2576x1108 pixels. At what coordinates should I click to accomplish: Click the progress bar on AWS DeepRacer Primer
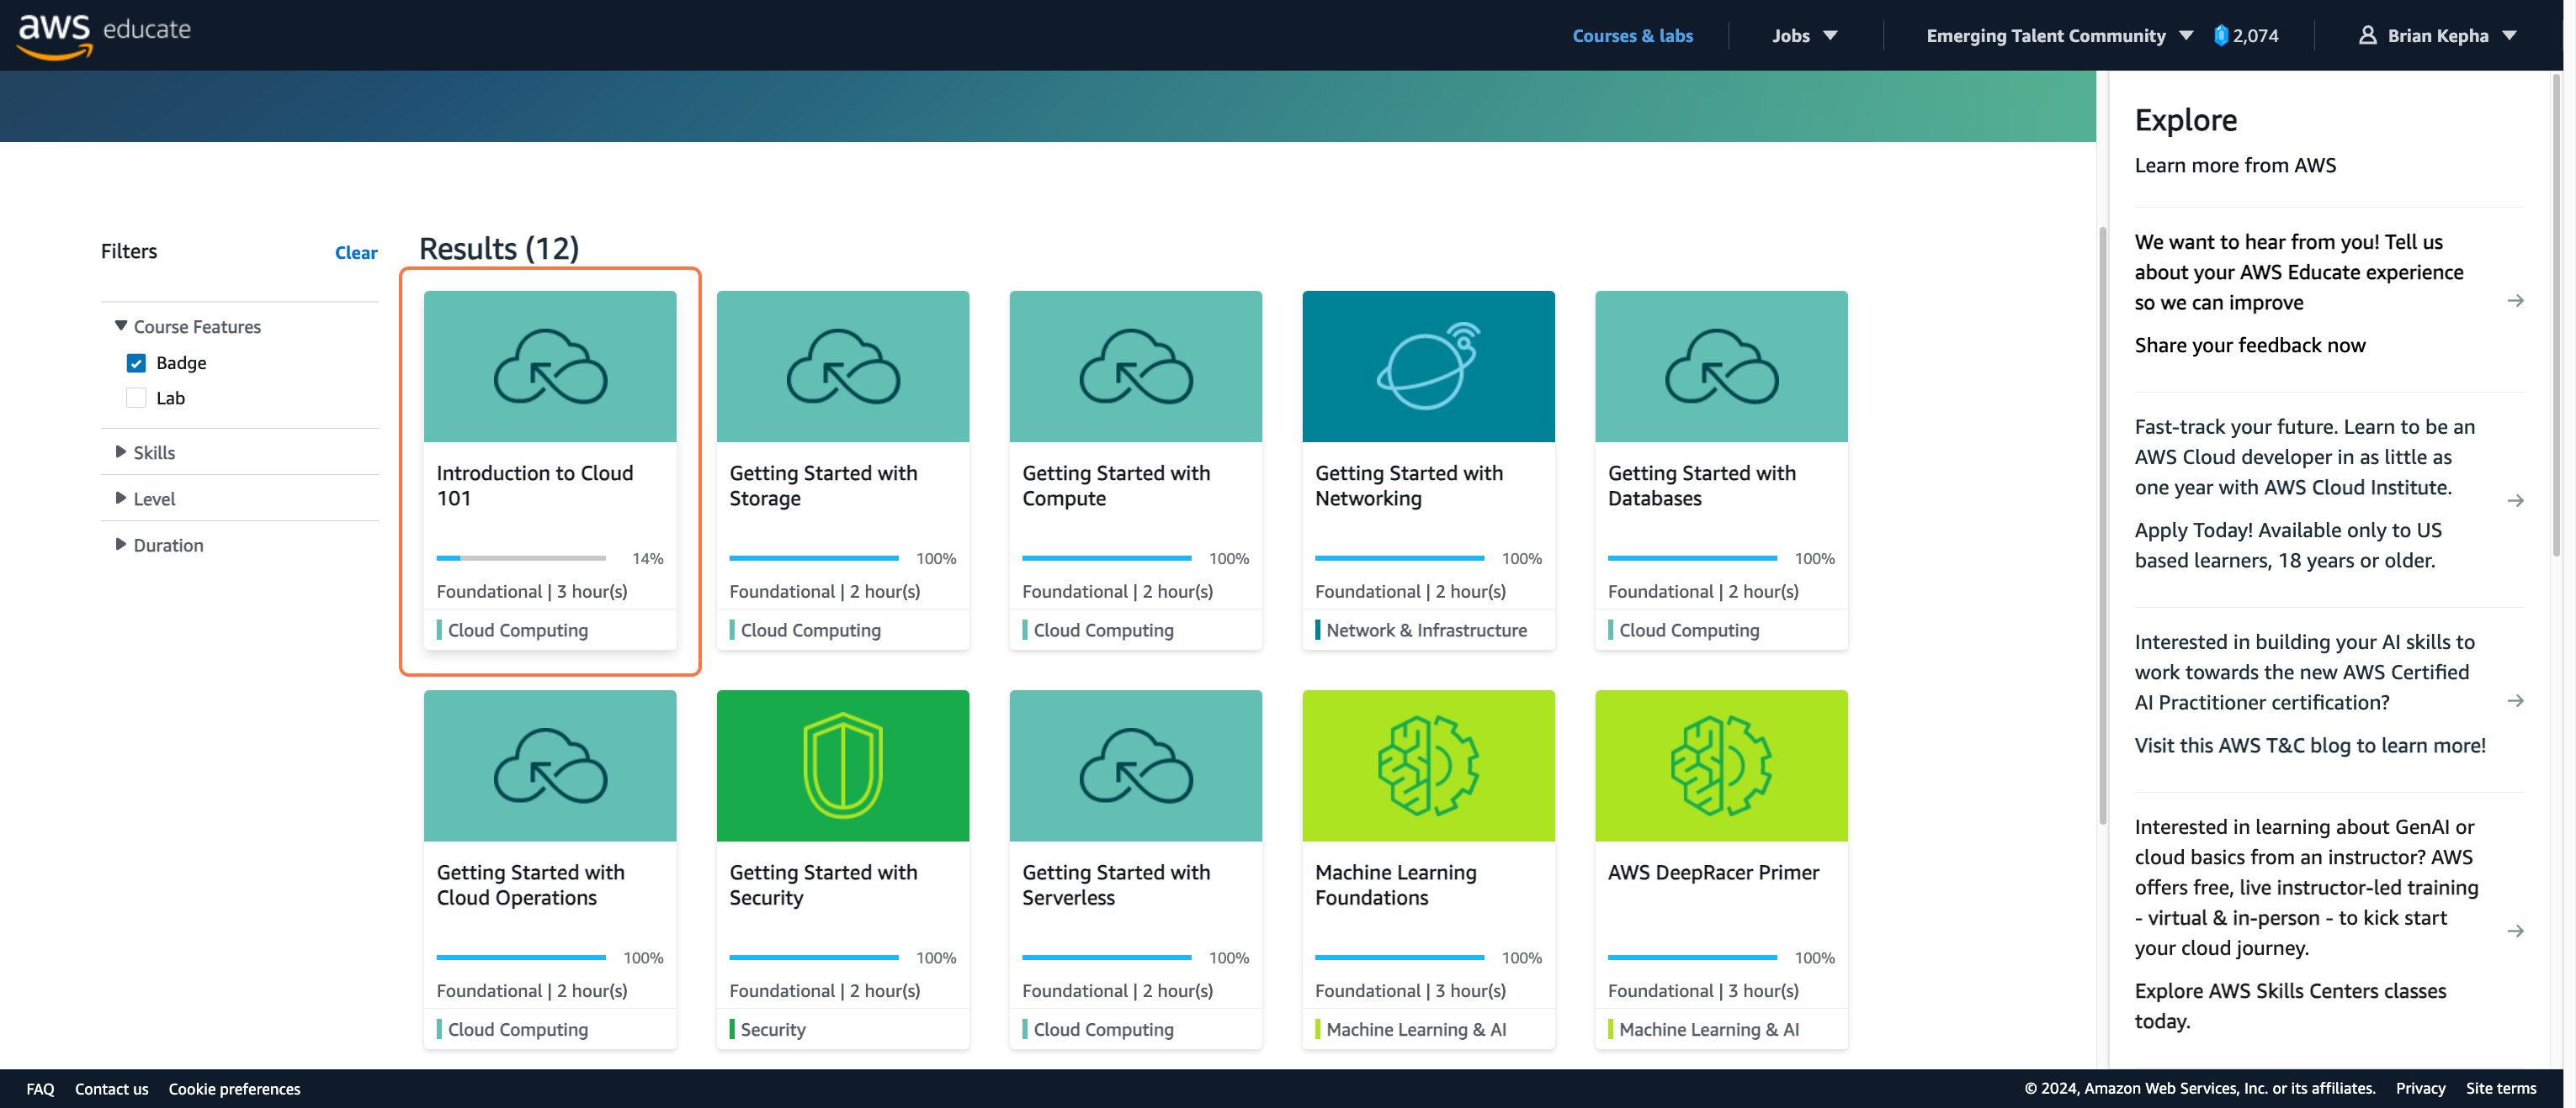(x=1692, y=958)
